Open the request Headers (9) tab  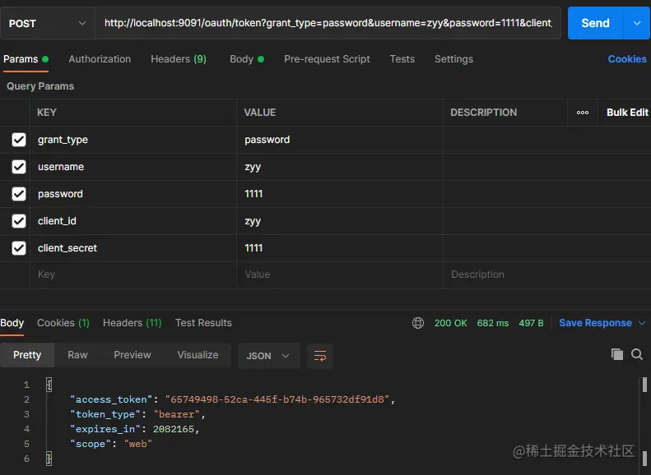tap(179, 59)
